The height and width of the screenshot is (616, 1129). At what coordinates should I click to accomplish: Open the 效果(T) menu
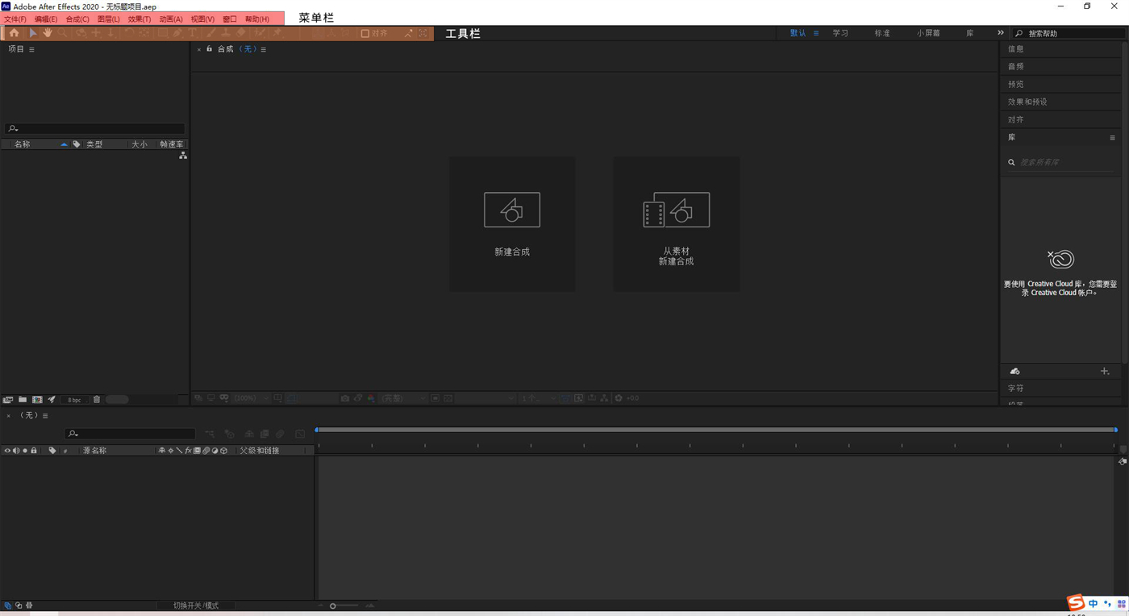(x=139, y=19)
